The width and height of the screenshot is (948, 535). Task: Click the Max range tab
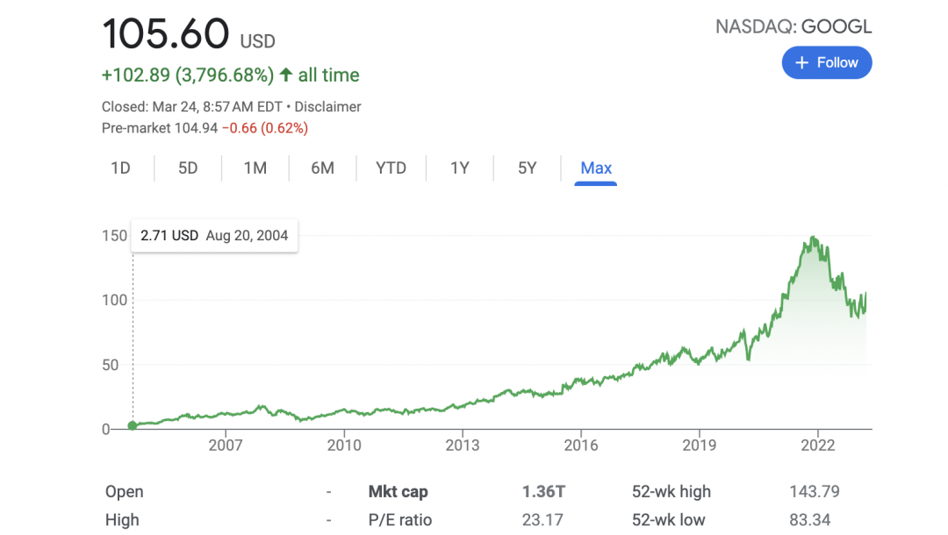(x=595, y=168)
